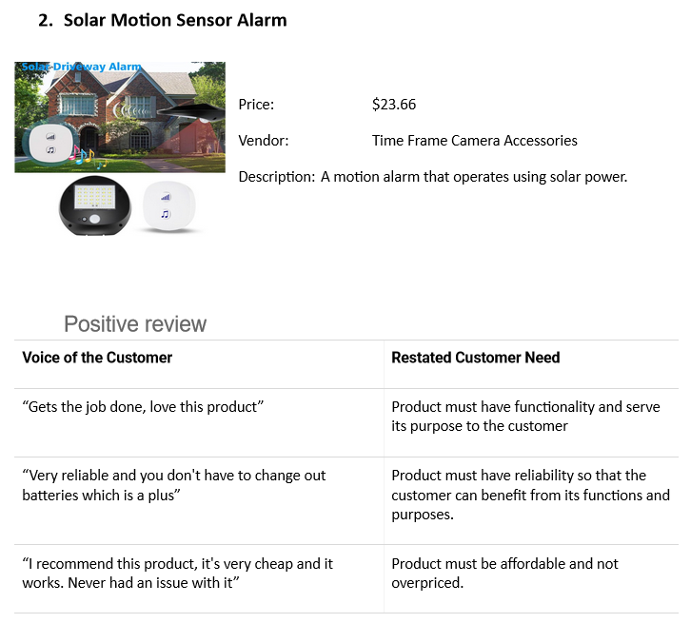Click the white receiver below the house photo
The height and width of the screenshot is (623, 691).
[168, 207]
